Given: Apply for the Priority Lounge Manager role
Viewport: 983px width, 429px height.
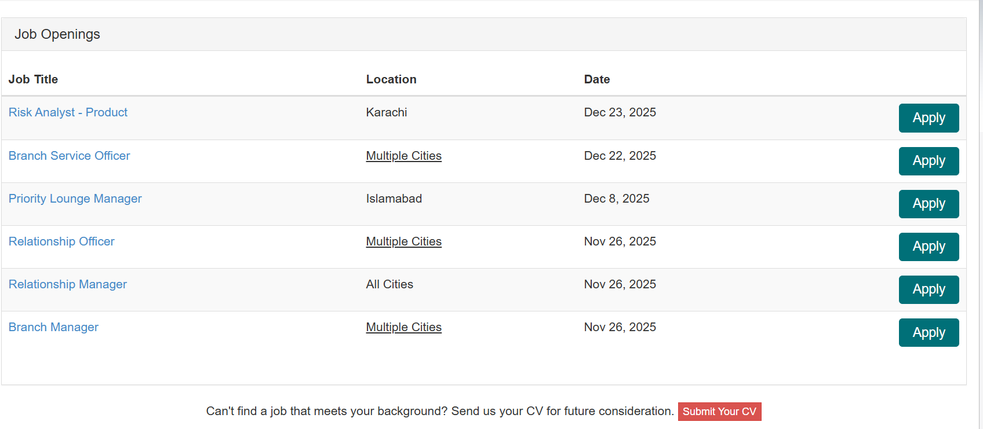Looking at the screenshot, I should (929, 204).
